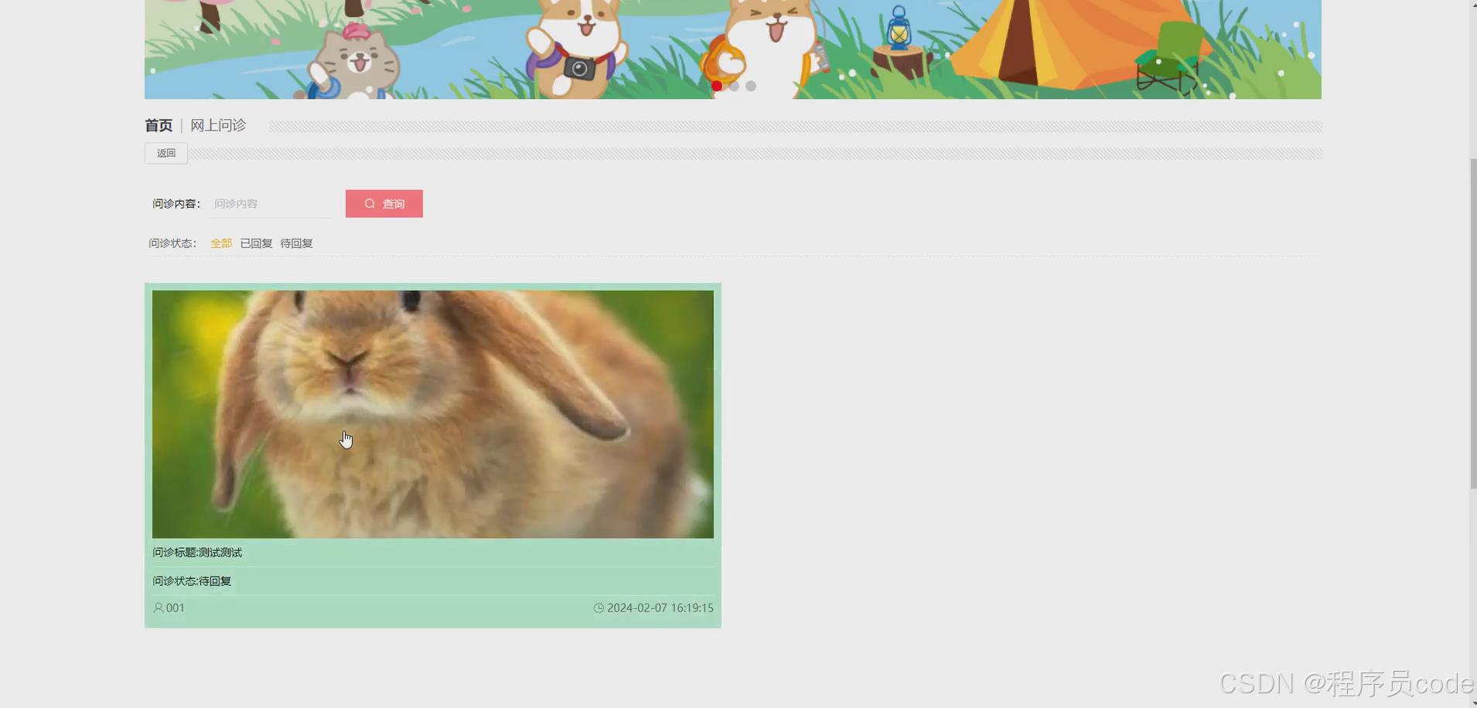
Task: Select the 待回复 status filter
Action: [296, 243]
